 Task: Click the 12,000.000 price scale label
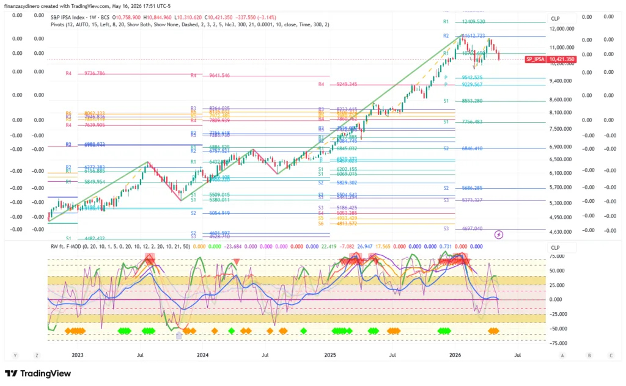click(562, 29)
